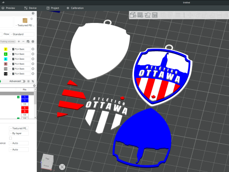Select the Rotate tool in viewport toolbar
Image resolution: width=229 pixels, height=172 pixels.
click(198, 15)
